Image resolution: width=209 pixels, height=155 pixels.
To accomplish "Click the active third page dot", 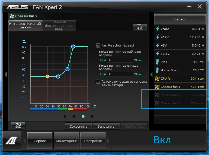I will click(83, 116).
